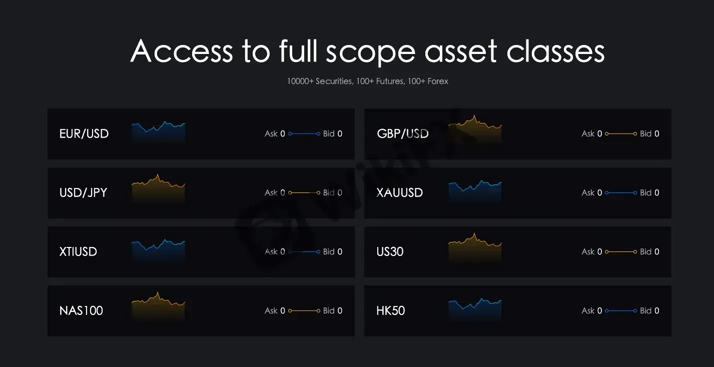The height and width of the screenshot is (367, 714).
Task: Click the GBP/USD Ask-Bid spread line
Action: click(x=621, y=133)
